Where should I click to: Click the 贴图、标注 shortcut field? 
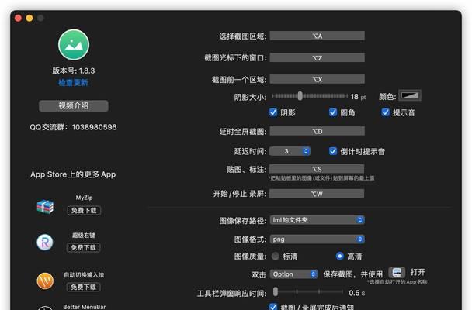click(x=317, y=169)
